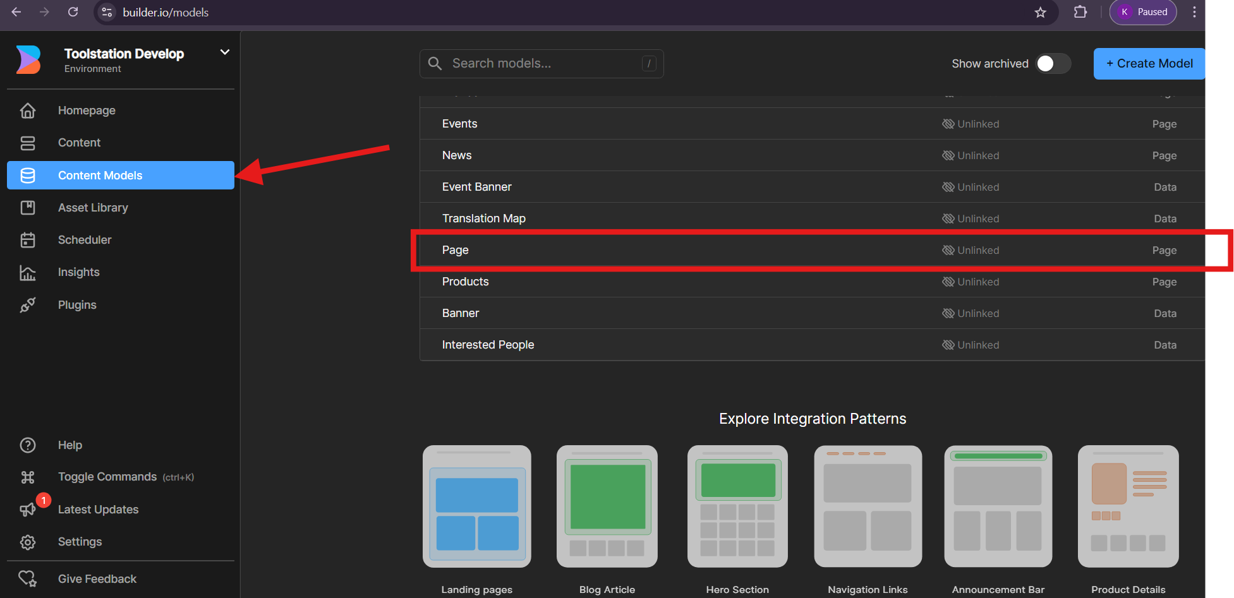
Task: Toggle the Show archived switch
Action: 1053,64
